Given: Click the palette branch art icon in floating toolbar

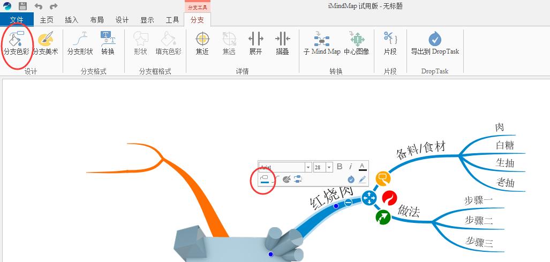Looking at the screenshot, I should pyautogui.click(x=287, y=179).
